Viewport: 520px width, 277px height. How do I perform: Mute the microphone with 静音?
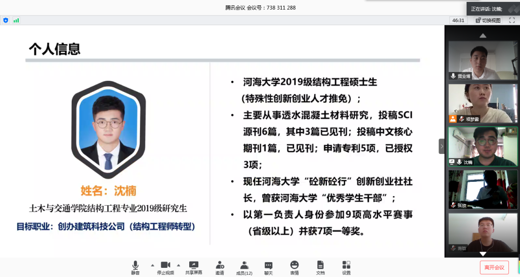[x=135, y=267]
